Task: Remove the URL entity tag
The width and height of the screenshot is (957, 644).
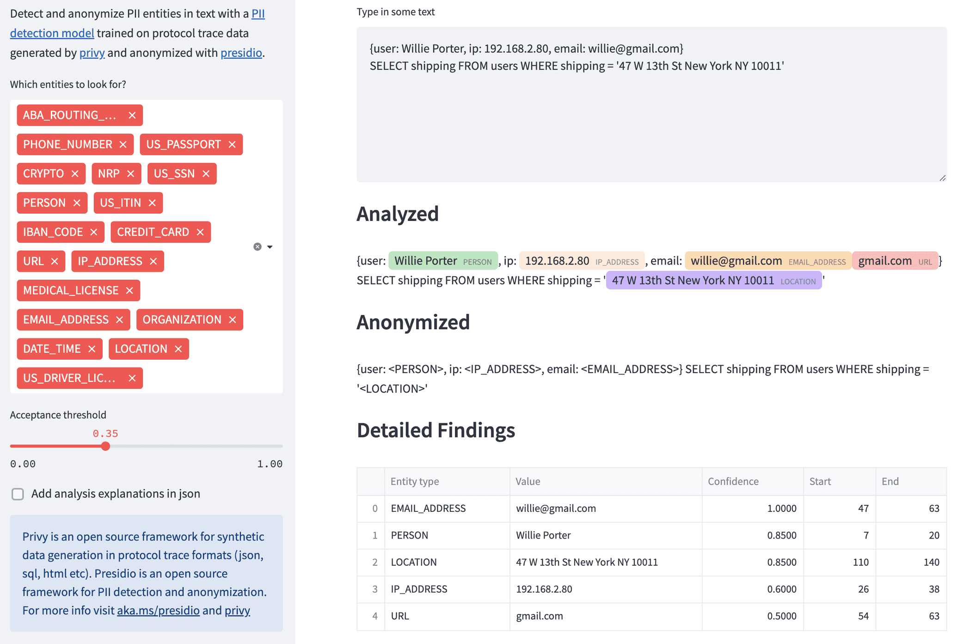Action: pos(55,261)
